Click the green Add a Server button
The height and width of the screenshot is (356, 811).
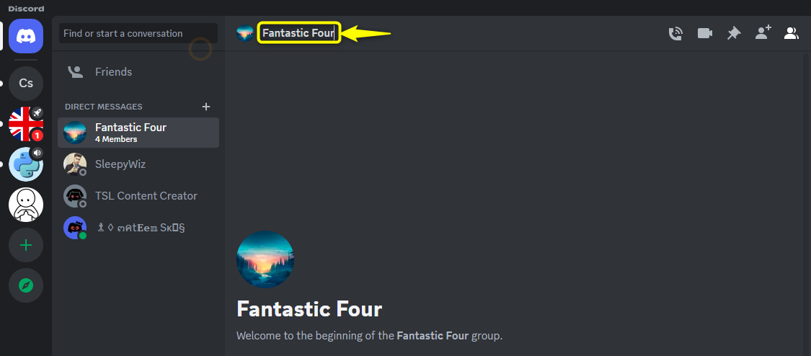tap(26, 245)
